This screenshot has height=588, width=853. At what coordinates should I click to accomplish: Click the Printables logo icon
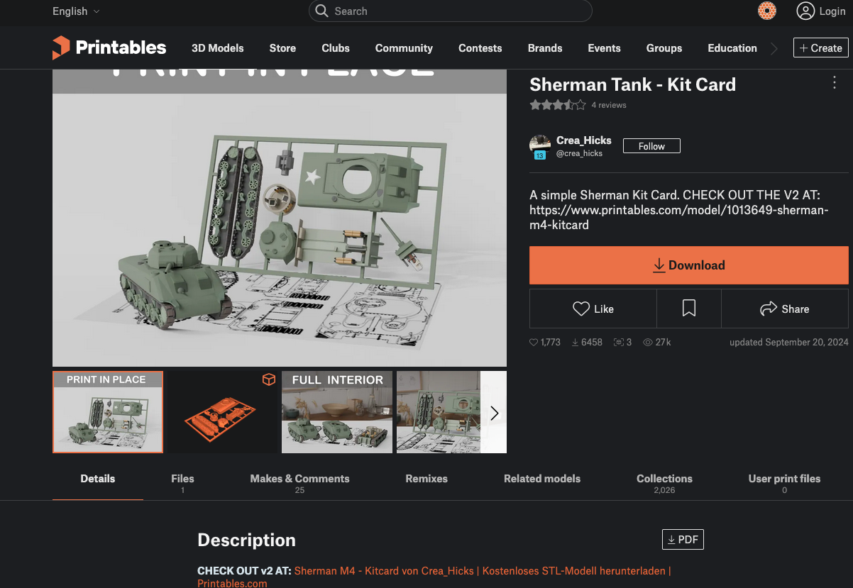click(61, 48)
